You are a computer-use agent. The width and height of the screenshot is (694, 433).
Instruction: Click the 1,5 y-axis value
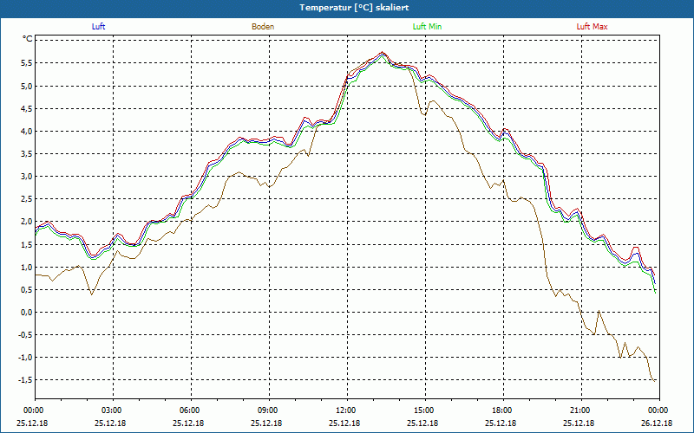(27, 244)
